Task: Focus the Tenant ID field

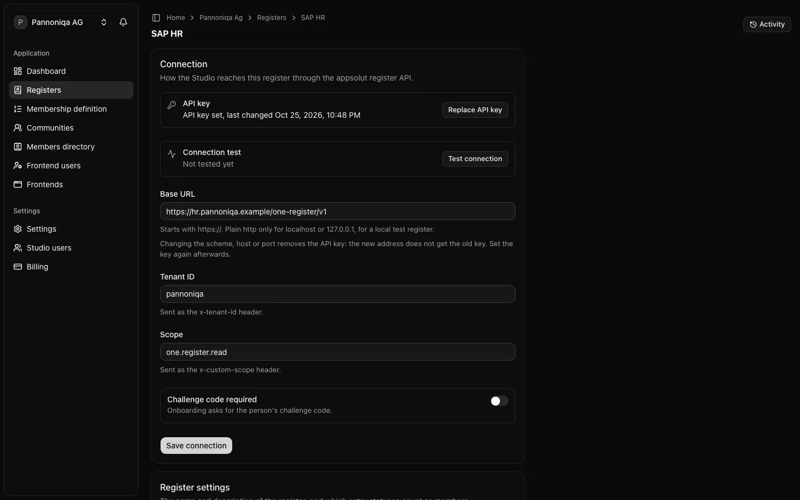Action: click(338, 294)
